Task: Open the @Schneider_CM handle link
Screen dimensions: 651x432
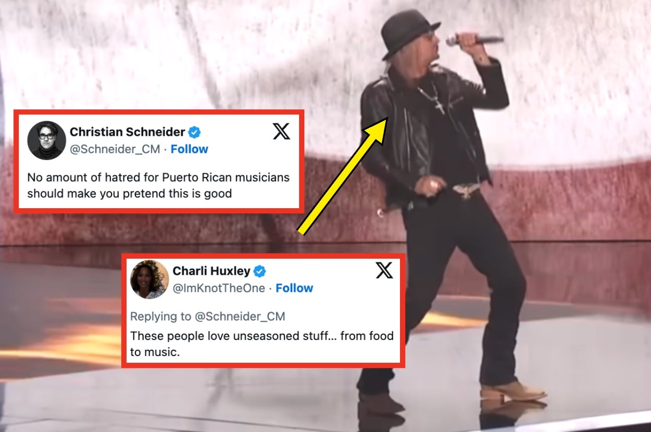Action: [x=115, y=149]
